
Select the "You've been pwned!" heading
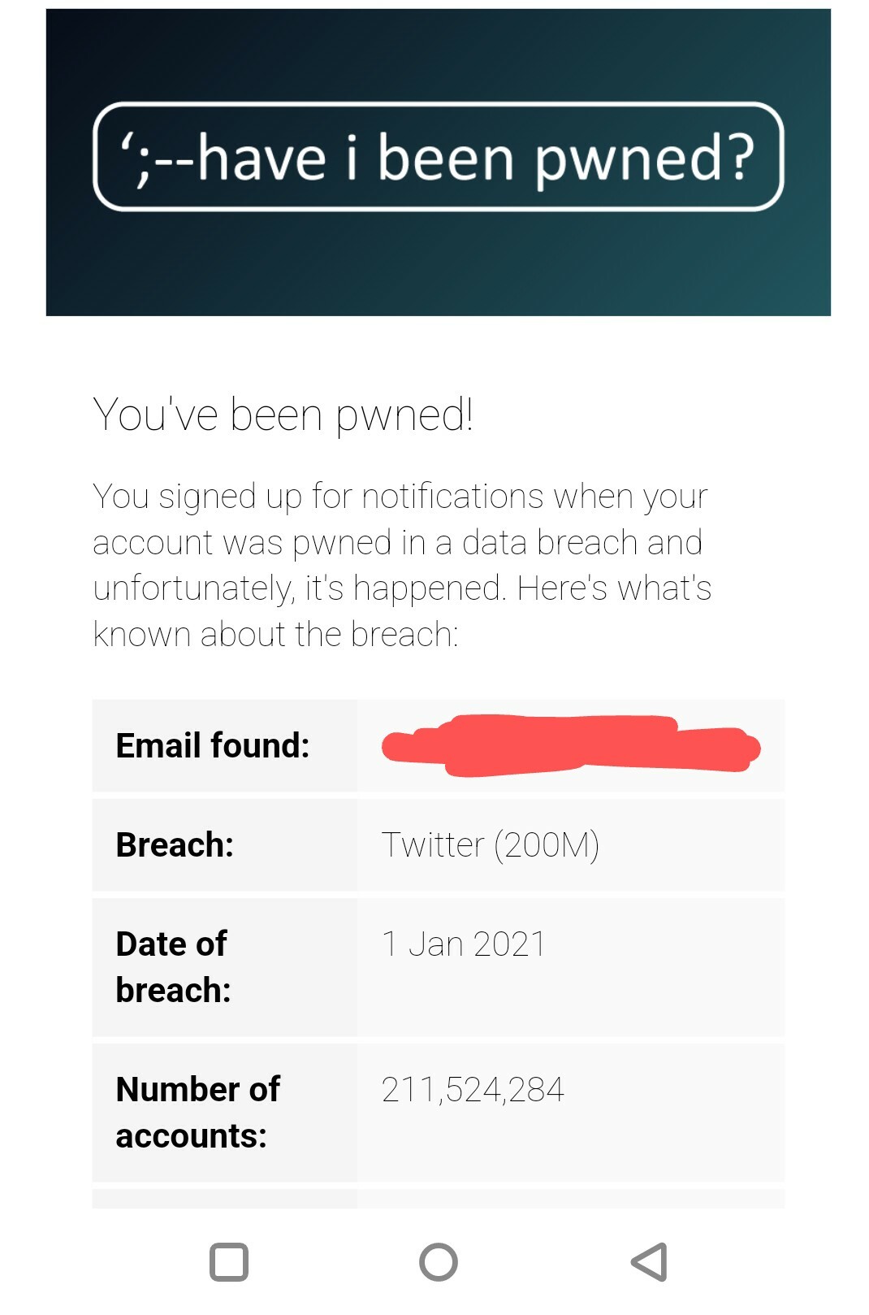(x=283, y=414)
